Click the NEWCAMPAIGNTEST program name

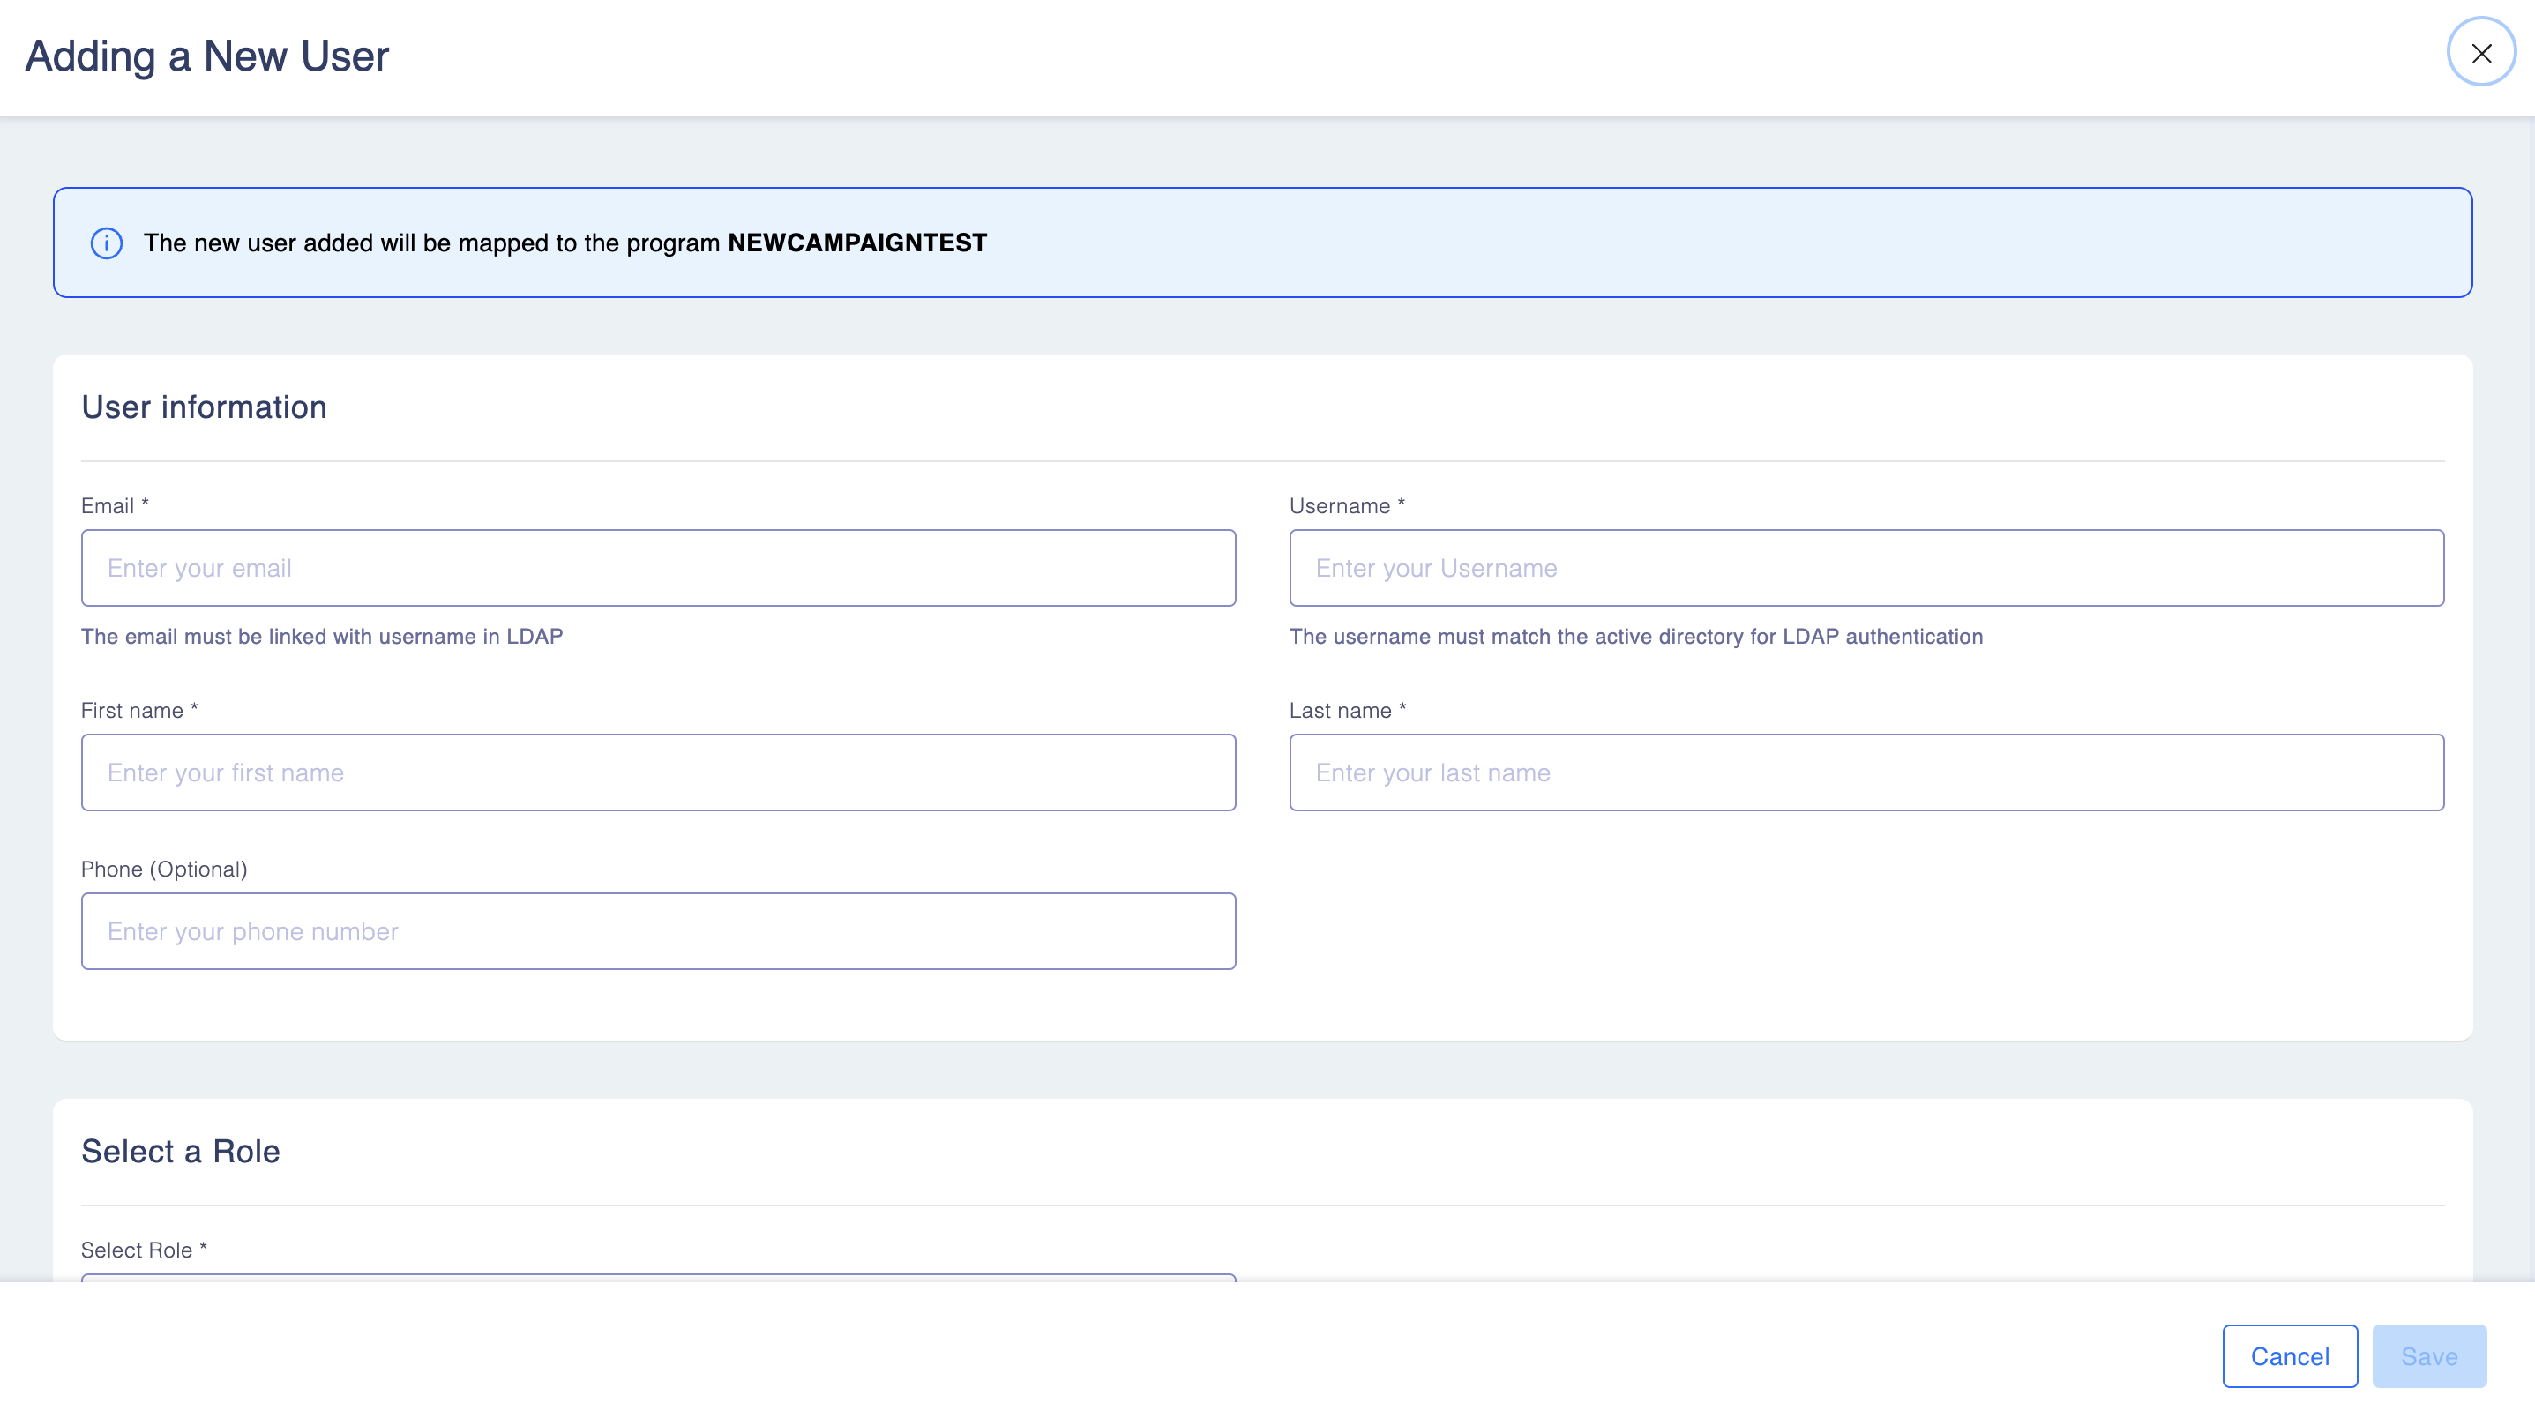click(857, 243)
